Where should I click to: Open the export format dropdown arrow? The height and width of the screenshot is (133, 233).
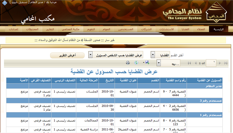coord(144,63)
